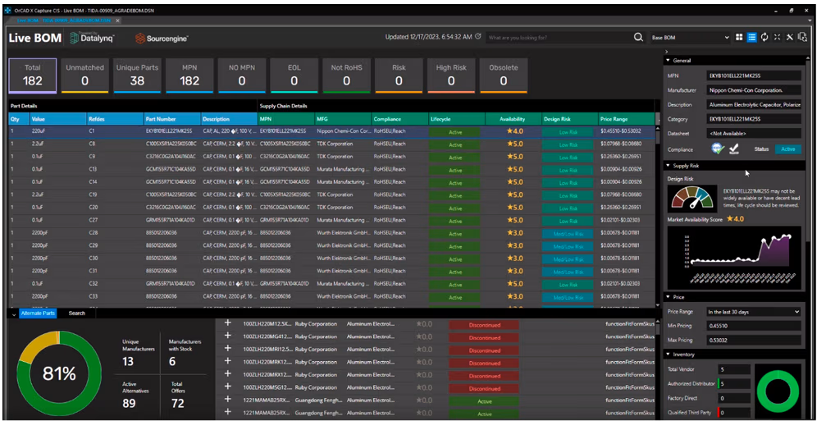The width and height of the screenshot is (817, 421).
Task: Click the Med/Low Risk badge for C30
Action: tap(569, 259)
